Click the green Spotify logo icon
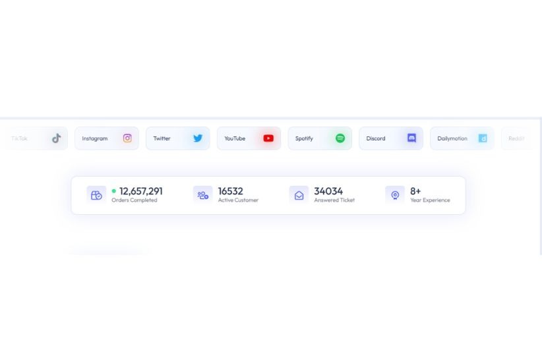Viewport: 542px width, 344px height. (340, 138)
